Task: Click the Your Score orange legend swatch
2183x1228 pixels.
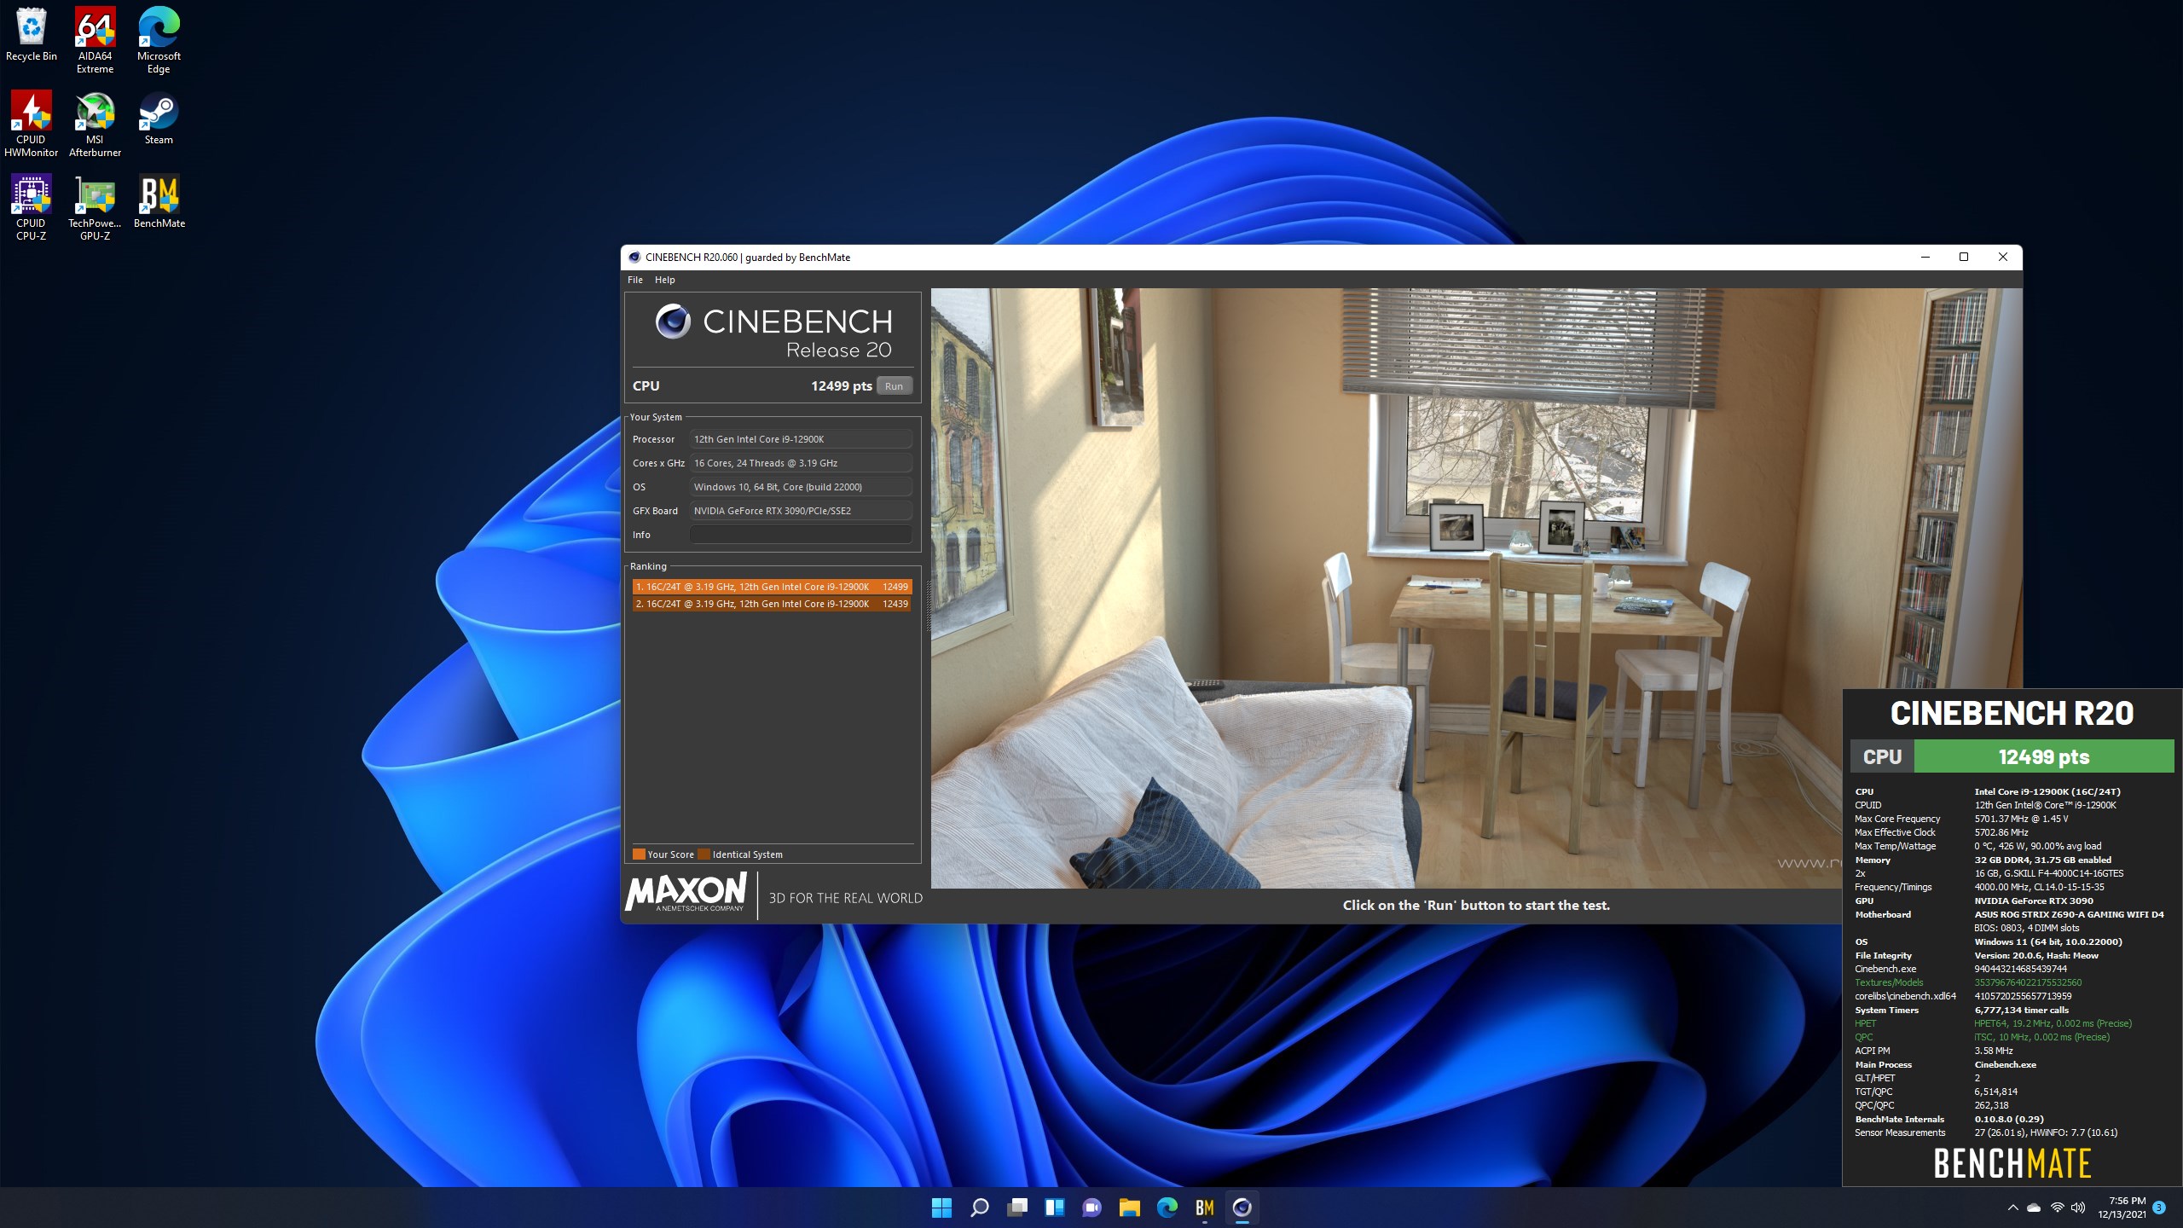Action: pos(638,854)
